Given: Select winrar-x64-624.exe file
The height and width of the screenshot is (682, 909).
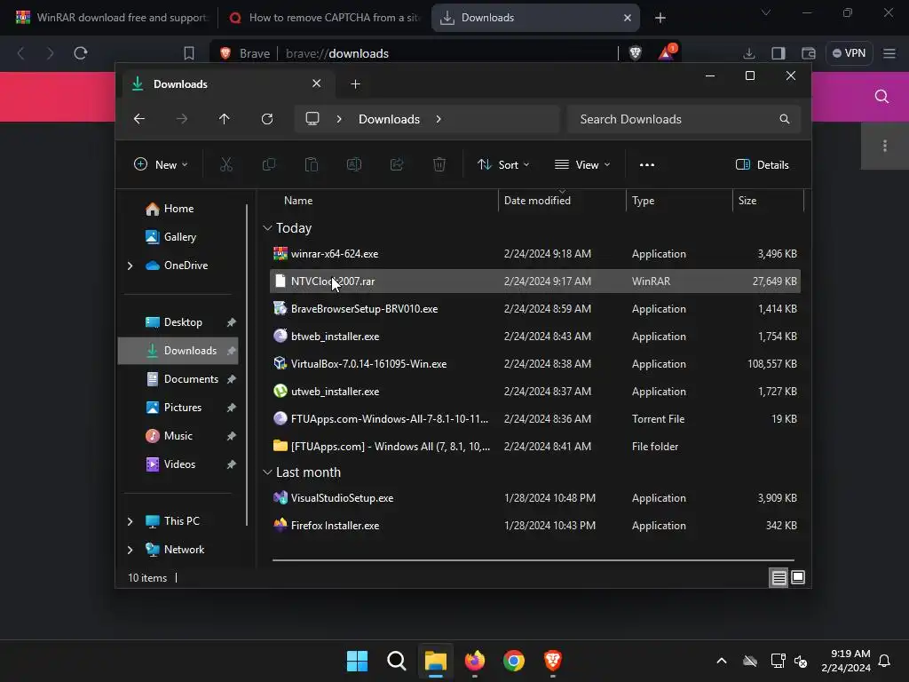Looking at the screenshot, I should (534, 254).
